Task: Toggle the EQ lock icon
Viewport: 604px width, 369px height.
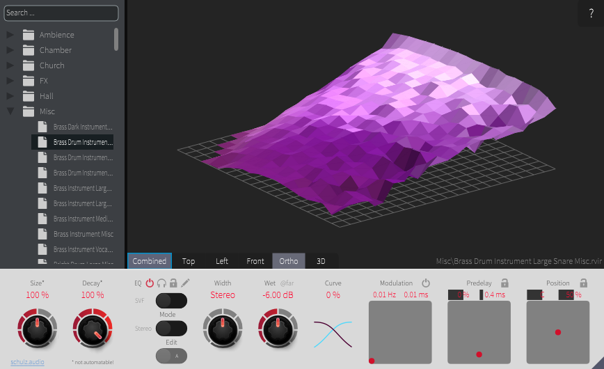Action: [173, 283]
